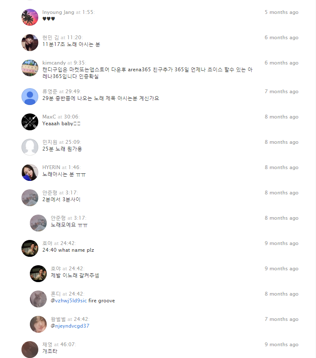Open the MaxC username link
This screenshot has height=358, width=316.
(x=49, y=117)
